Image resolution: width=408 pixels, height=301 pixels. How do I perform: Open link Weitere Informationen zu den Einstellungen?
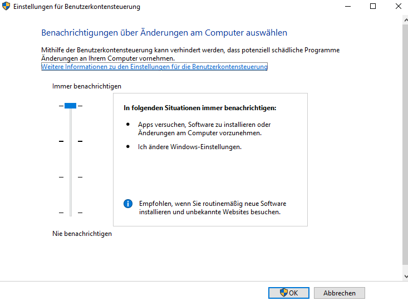click(154, 67)
